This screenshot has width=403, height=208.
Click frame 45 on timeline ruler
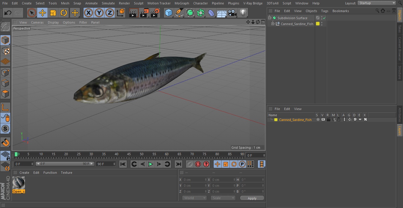pyautogui.click(x=129, y=154)
